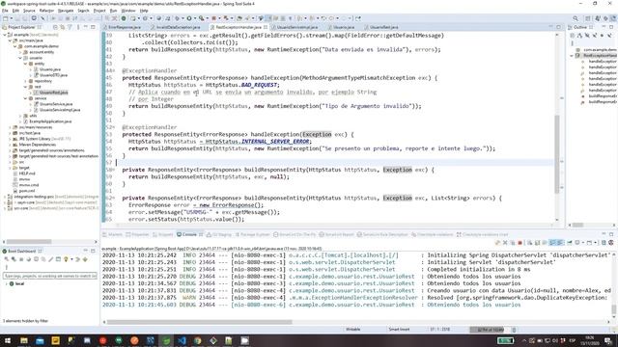618x347 pixels.
Task: Click the first Boot Dashboard toolbar icon
Action: coord(7,259)
